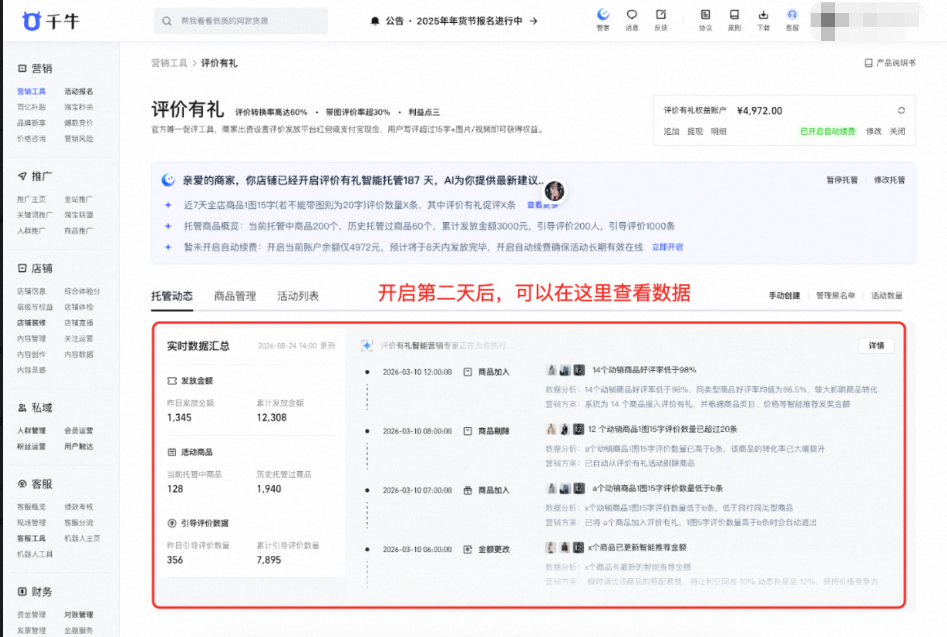Open the 管家 assistant icon
947x637 pixels.
[x=603, y=14]
